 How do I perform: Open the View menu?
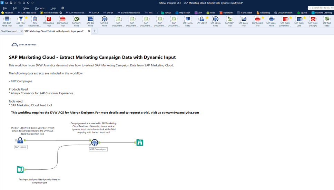(26, 8)
